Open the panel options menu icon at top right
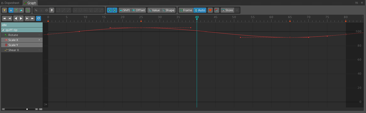This screenshot has height=113, width=366. 362,3
